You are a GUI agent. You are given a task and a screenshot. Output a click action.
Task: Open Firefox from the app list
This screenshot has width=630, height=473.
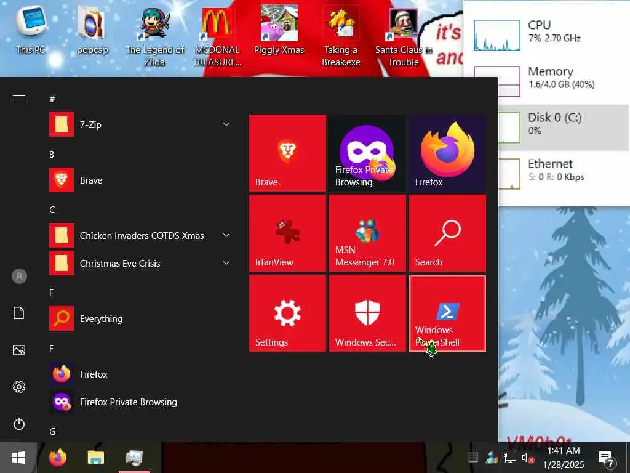[141, 374]
